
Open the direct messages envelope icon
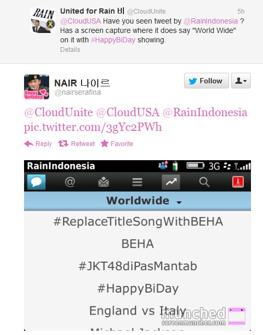[104, 182]
